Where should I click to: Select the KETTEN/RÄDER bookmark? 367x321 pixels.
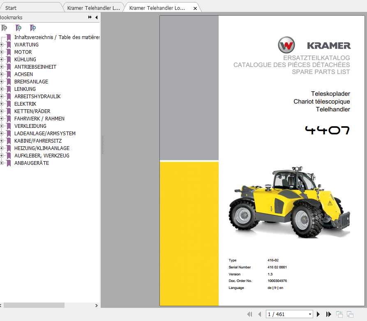32,111
